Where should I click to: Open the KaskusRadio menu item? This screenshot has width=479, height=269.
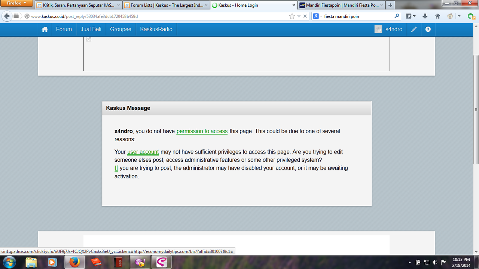pos(156,29)
